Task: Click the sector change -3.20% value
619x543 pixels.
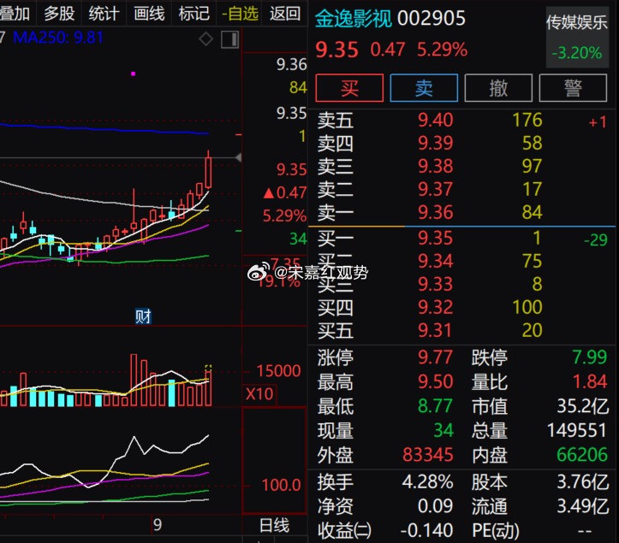Action: [x=577, y=53]
